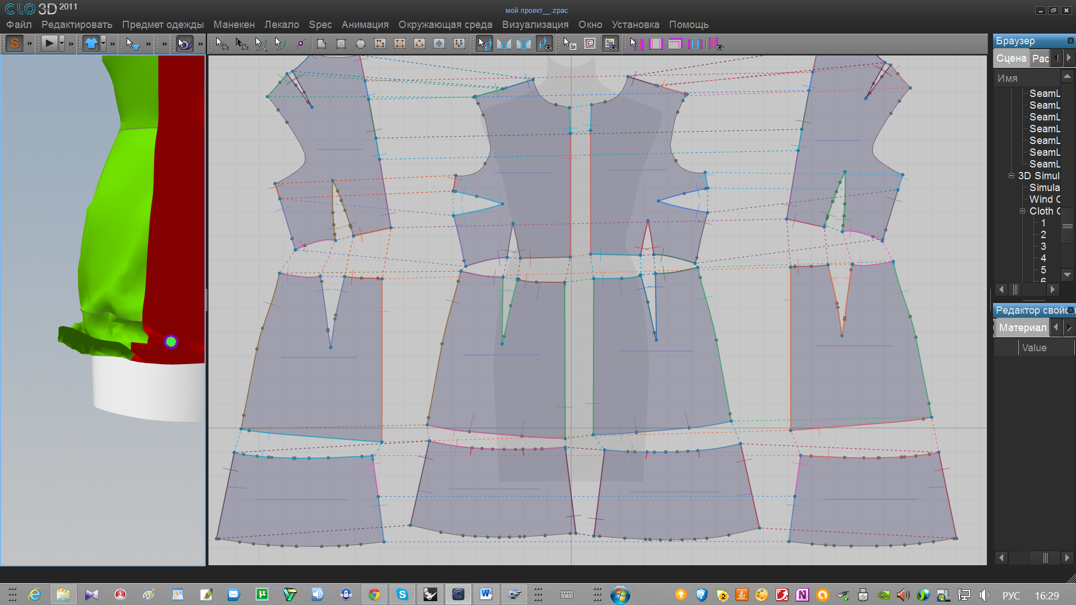Collapse the 3D Simul tree node

1012,176
